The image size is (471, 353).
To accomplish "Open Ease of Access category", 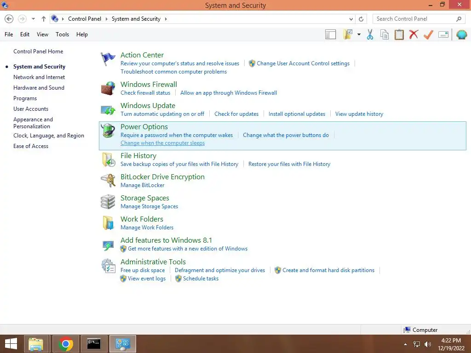I will (x=31, y=146).
